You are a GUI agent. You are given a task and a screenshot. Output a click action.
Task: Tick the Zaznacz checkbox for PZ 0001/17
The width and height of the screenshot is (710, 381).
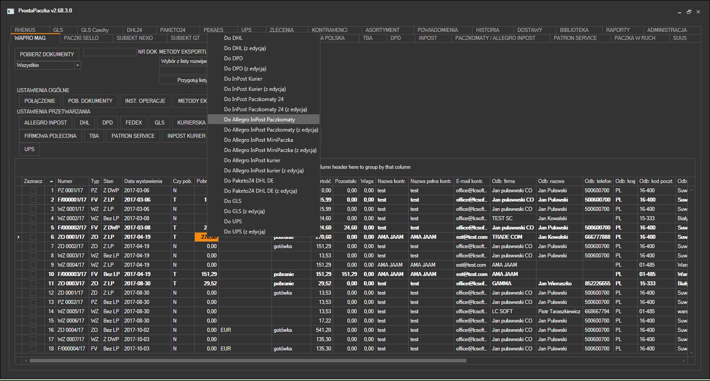(33, 190)
